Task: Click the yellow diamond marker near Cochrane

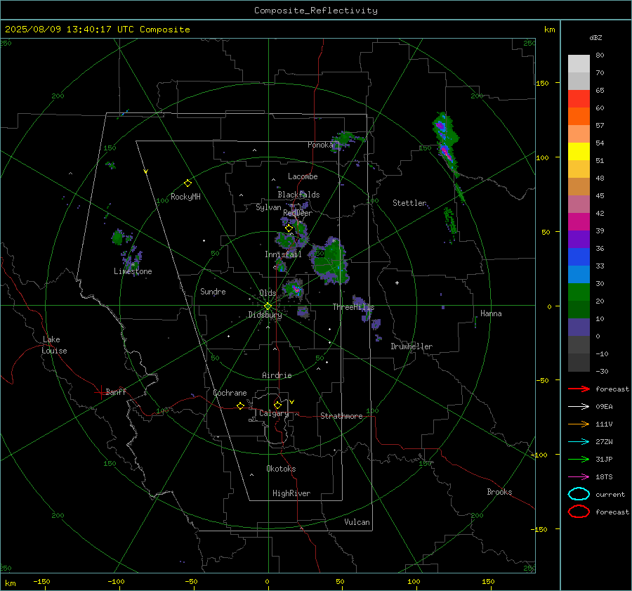Action: (240, 405)
